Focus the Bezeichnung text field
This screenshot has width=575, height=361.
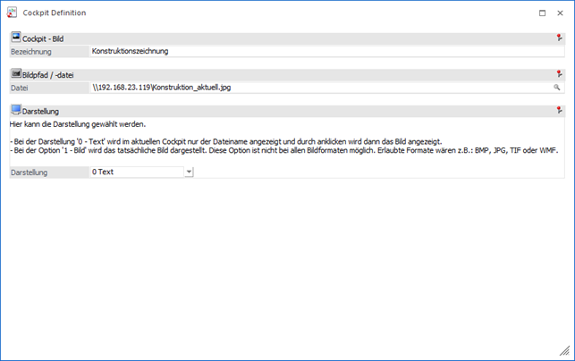[x=322, y=52]
